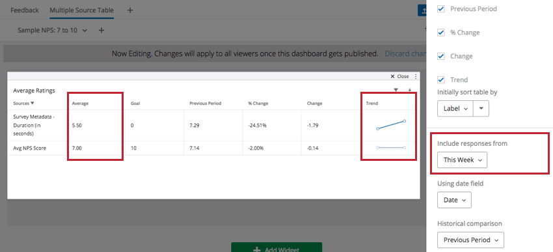Toggle the Change checkbox
Image resolution: width=553 pixels, height=252 pixels.
click(441, 56)
